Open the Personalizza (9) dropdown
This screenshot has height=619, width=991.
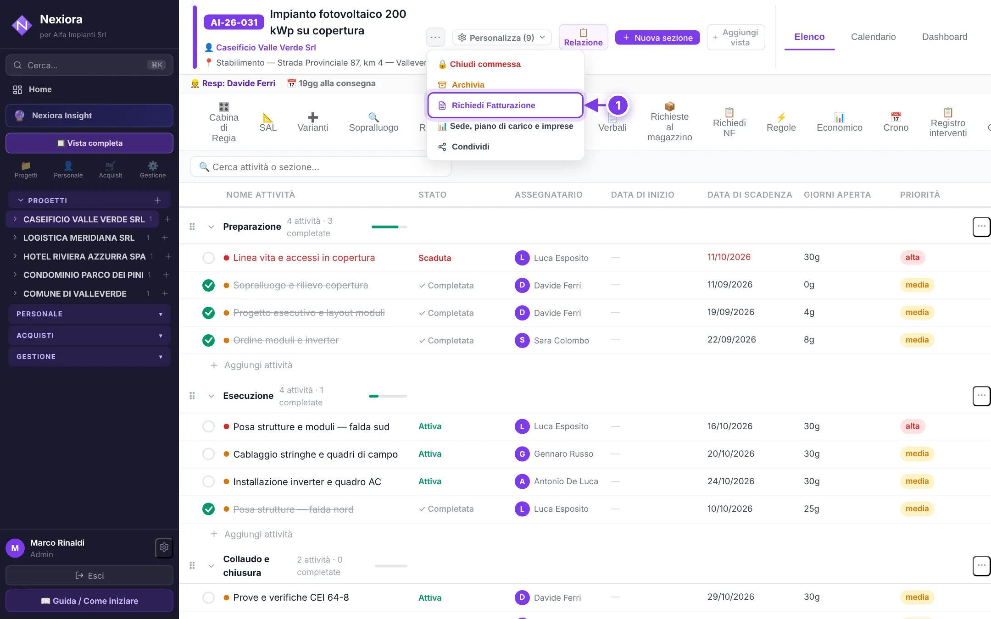501,38
